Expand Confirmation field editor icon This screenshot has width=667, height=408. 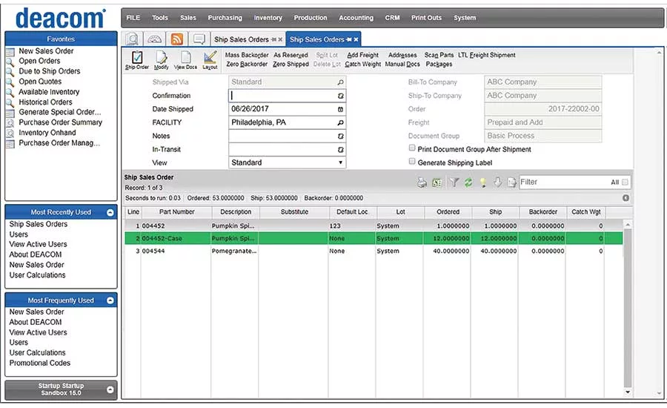pos(340,96)
